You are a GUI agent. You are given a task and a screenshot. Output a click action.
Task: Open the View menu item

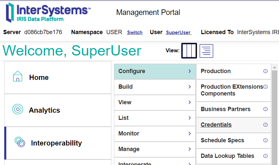125,102
